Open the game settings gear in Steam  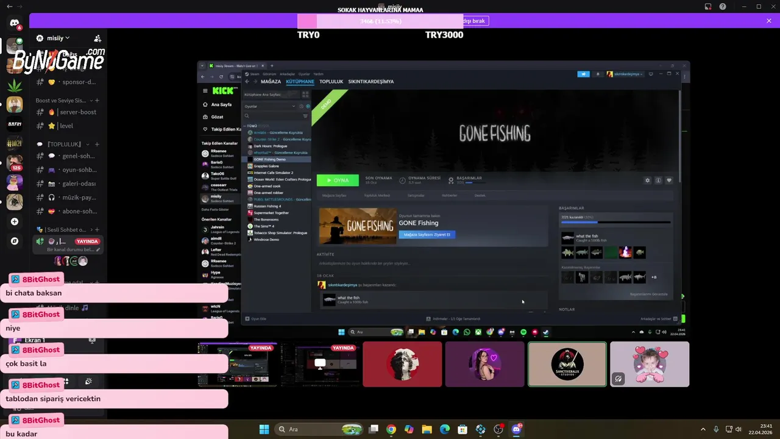pos(647,180)
